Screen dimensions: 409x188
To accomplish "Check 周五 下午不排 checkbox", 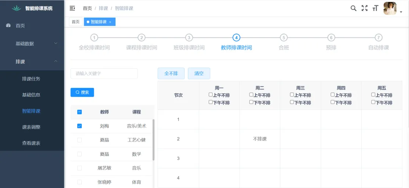I will [x=373, y=102].
